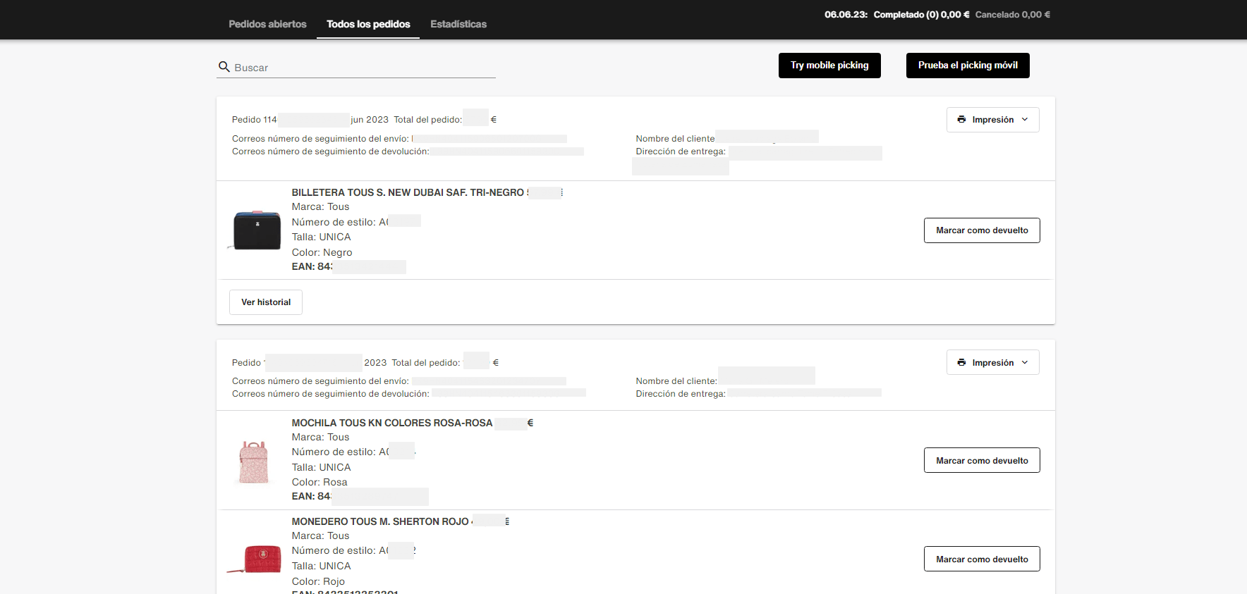Mark the mochila item as devuelto
The image size is (1247, 594).
tap(982, 460)
